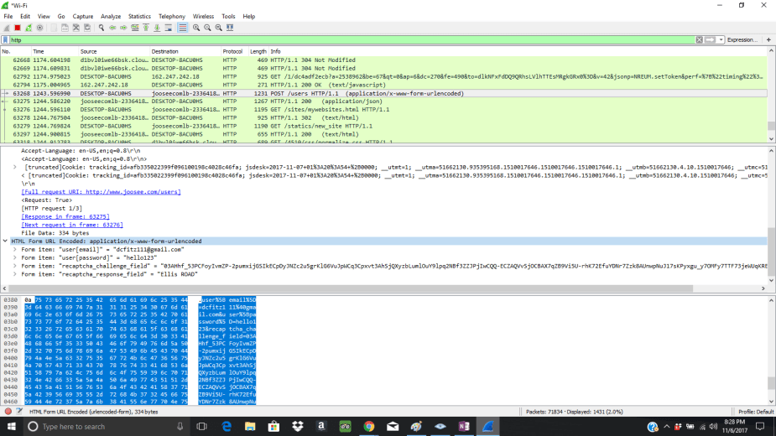Stop the running packet capture
Image resolution: width=776 pixels, height=436 pixels.
click(17, 28)
